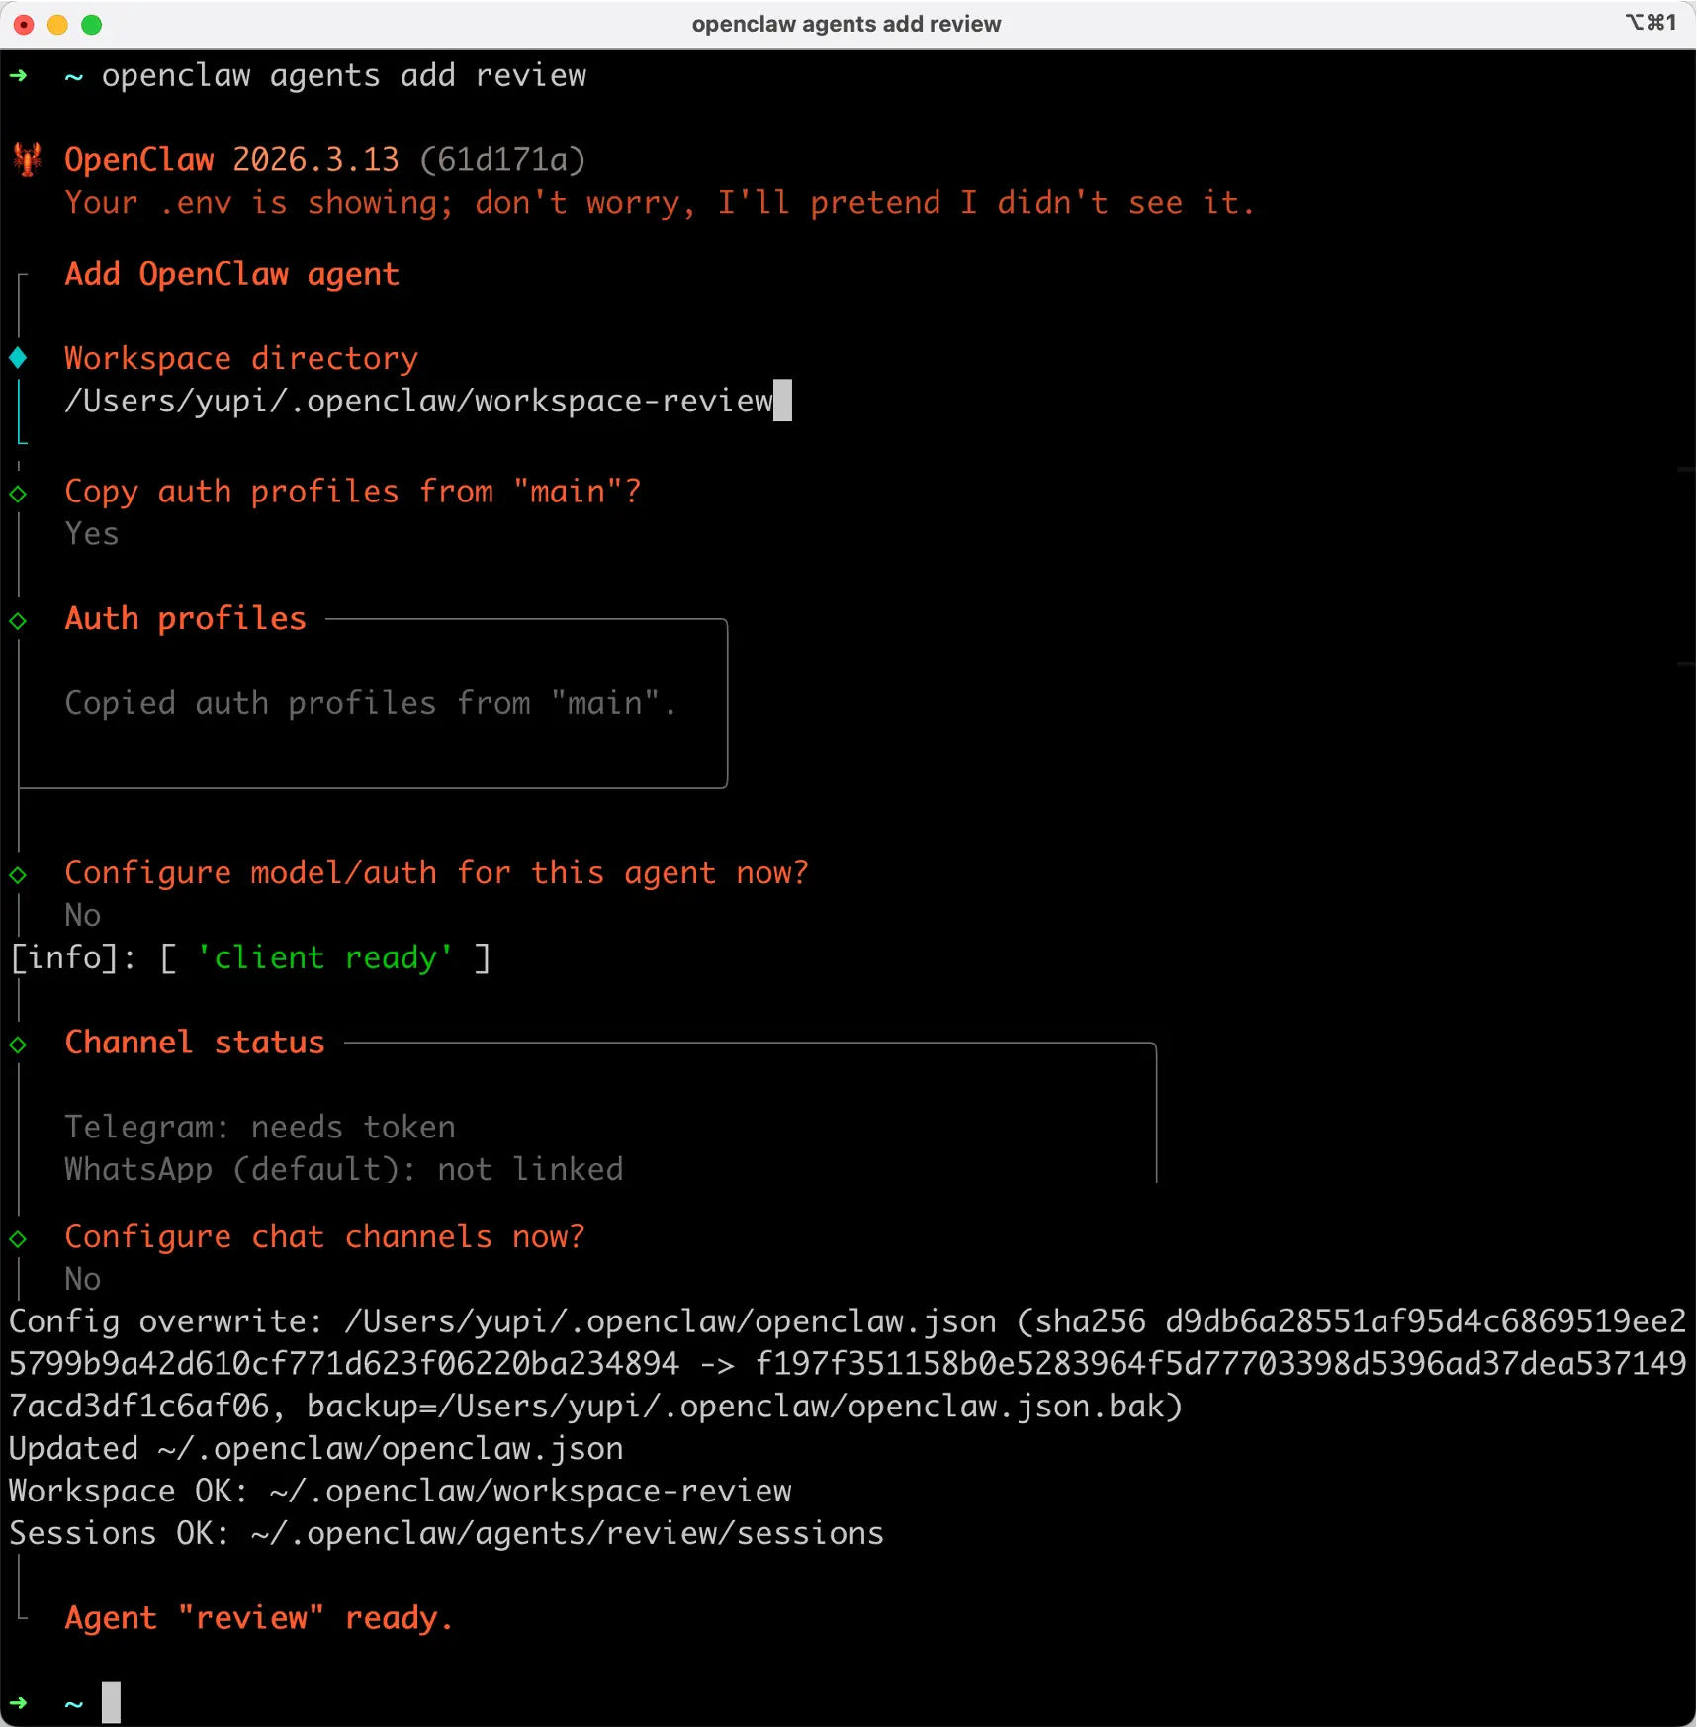This screenshot has height=1727, width=1697.
Task: Click the 'Configure chat channels now?' question
Action: tap(325, 1237)
